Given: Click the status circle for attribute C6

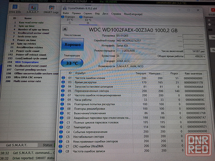Looking at the screenshot, I should pyautogui.click(x=61, y=141).
